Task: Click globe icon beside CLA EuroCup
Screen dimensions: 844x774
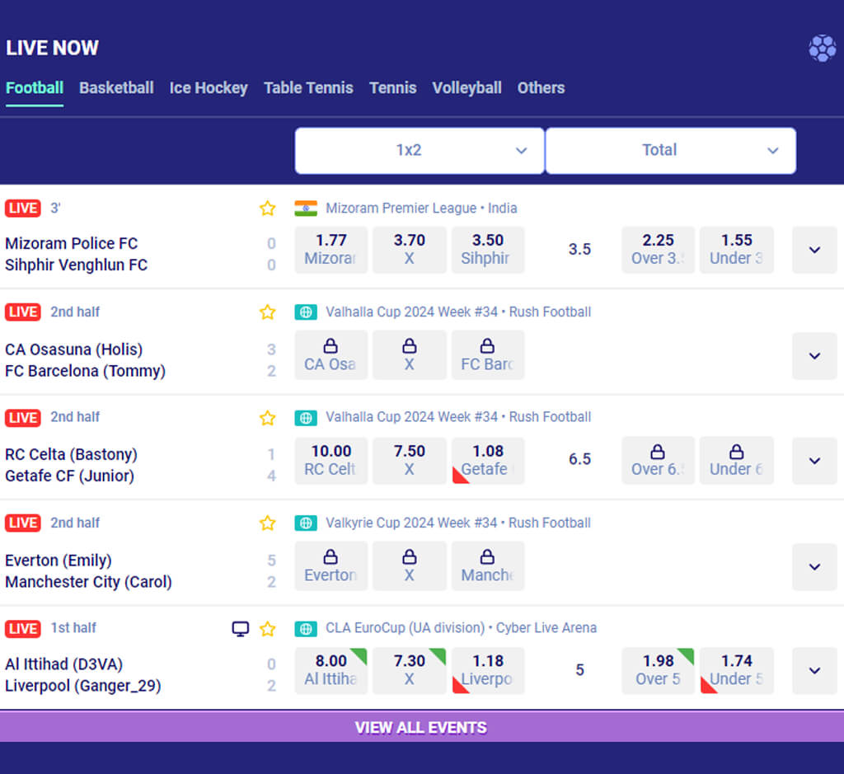Action: [306, 629]
